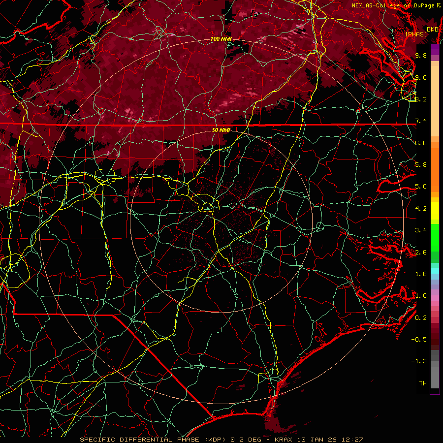This screenshot has height=443, width=443.
Task: Click the 0.2 DEG elevation text
Action: point(245,440)
